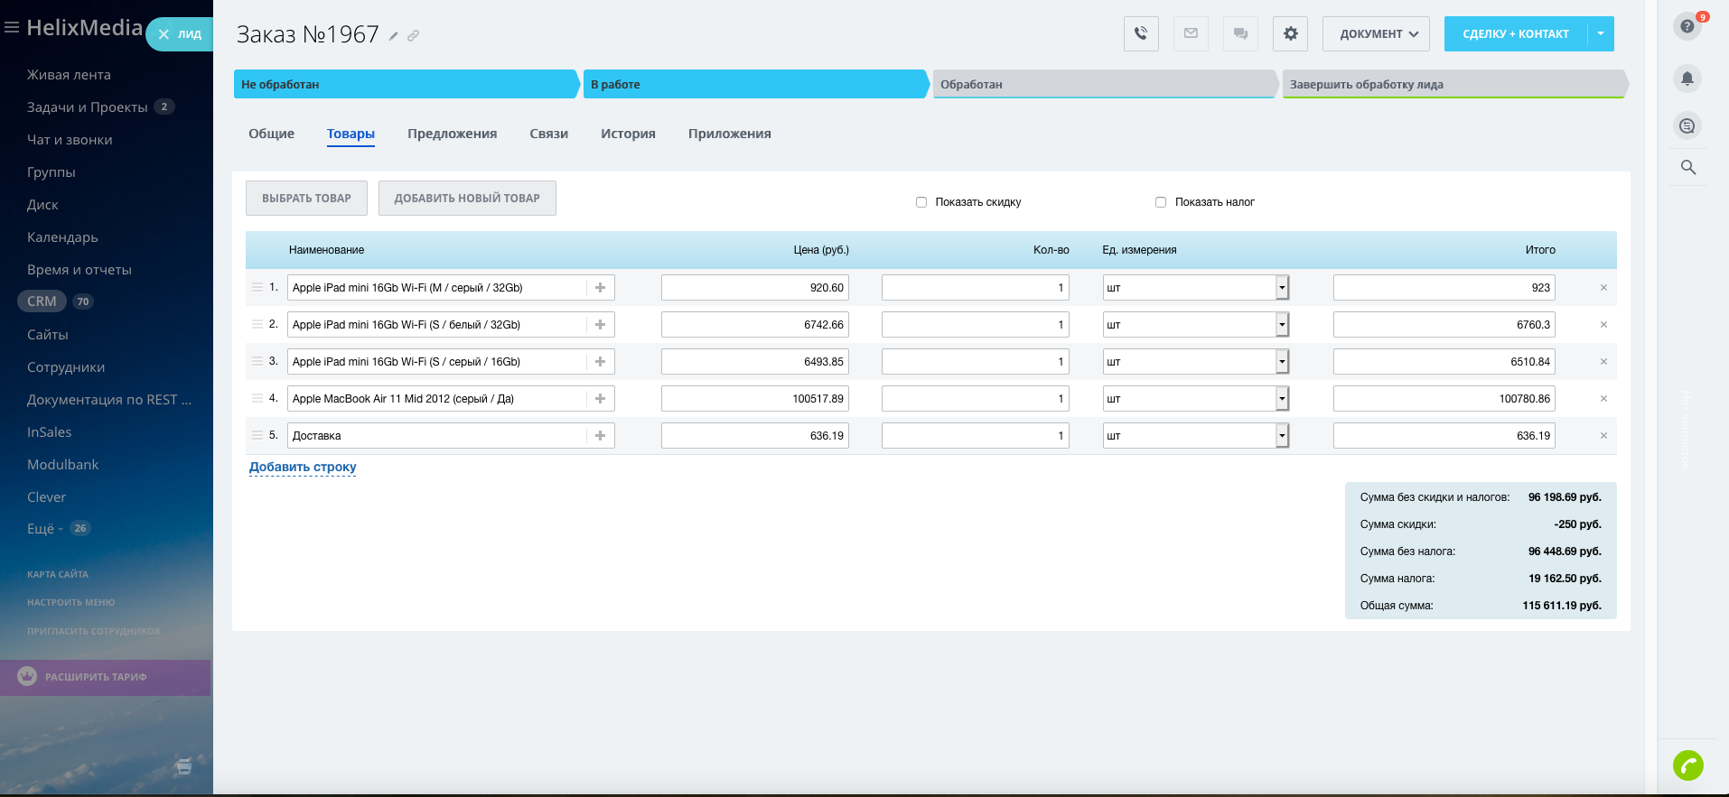Remove the Доставка row with its X icon

click(x=1603, y=436)
